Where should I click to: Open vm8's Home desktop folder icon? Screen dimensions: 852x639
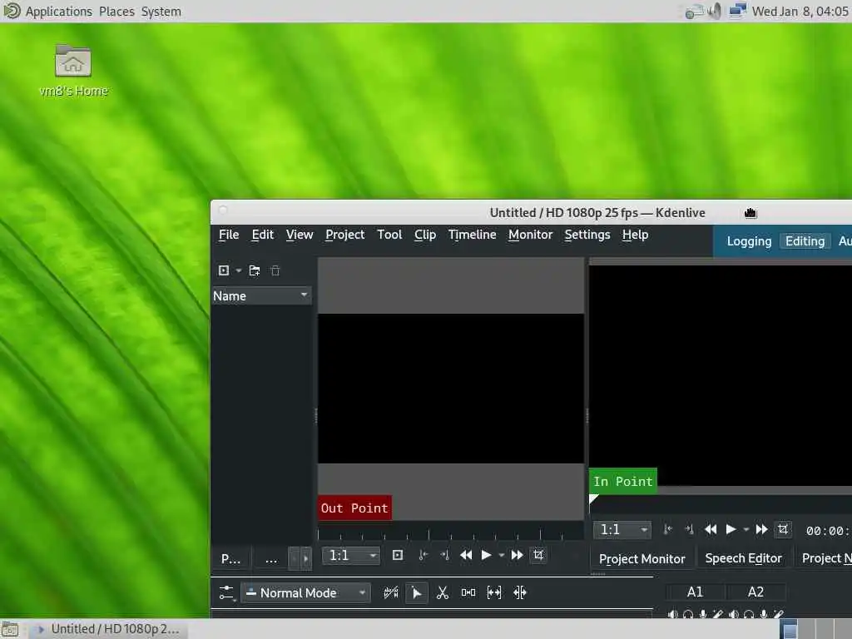pyautogui.click(x=73, y=71)
